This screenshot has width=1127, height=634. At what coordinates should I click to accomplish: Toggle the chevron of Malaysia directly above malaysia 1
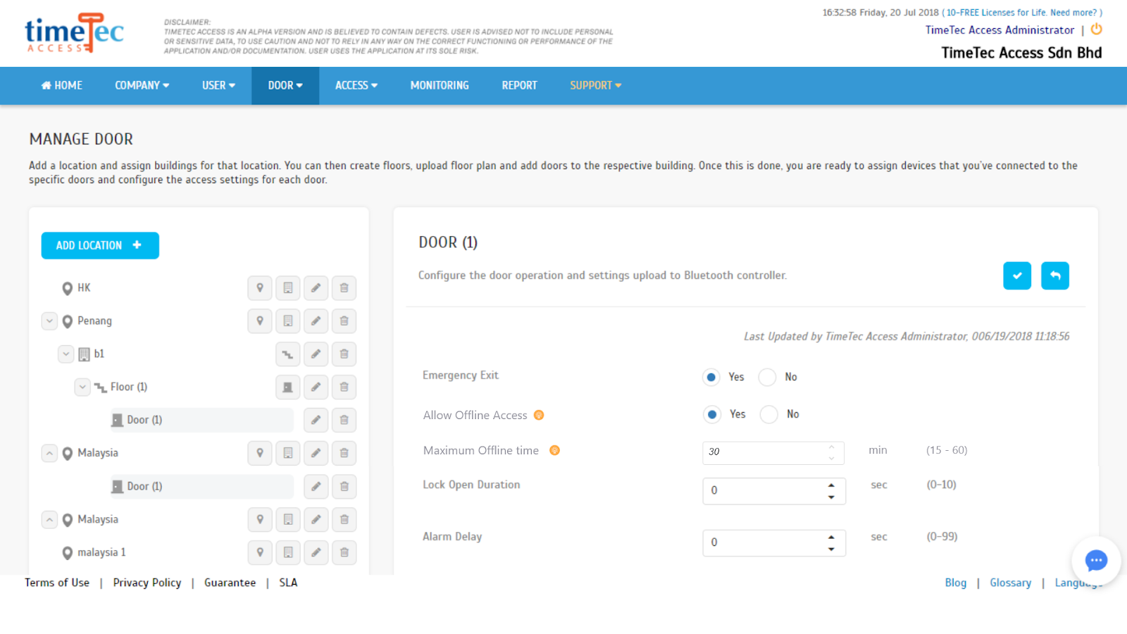49,519
